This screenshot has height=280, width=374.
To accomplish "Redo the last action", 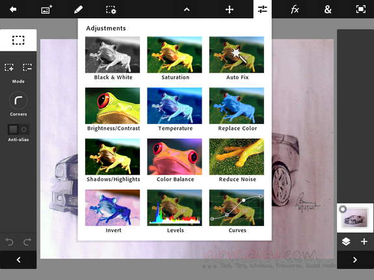I will [27, 242].
